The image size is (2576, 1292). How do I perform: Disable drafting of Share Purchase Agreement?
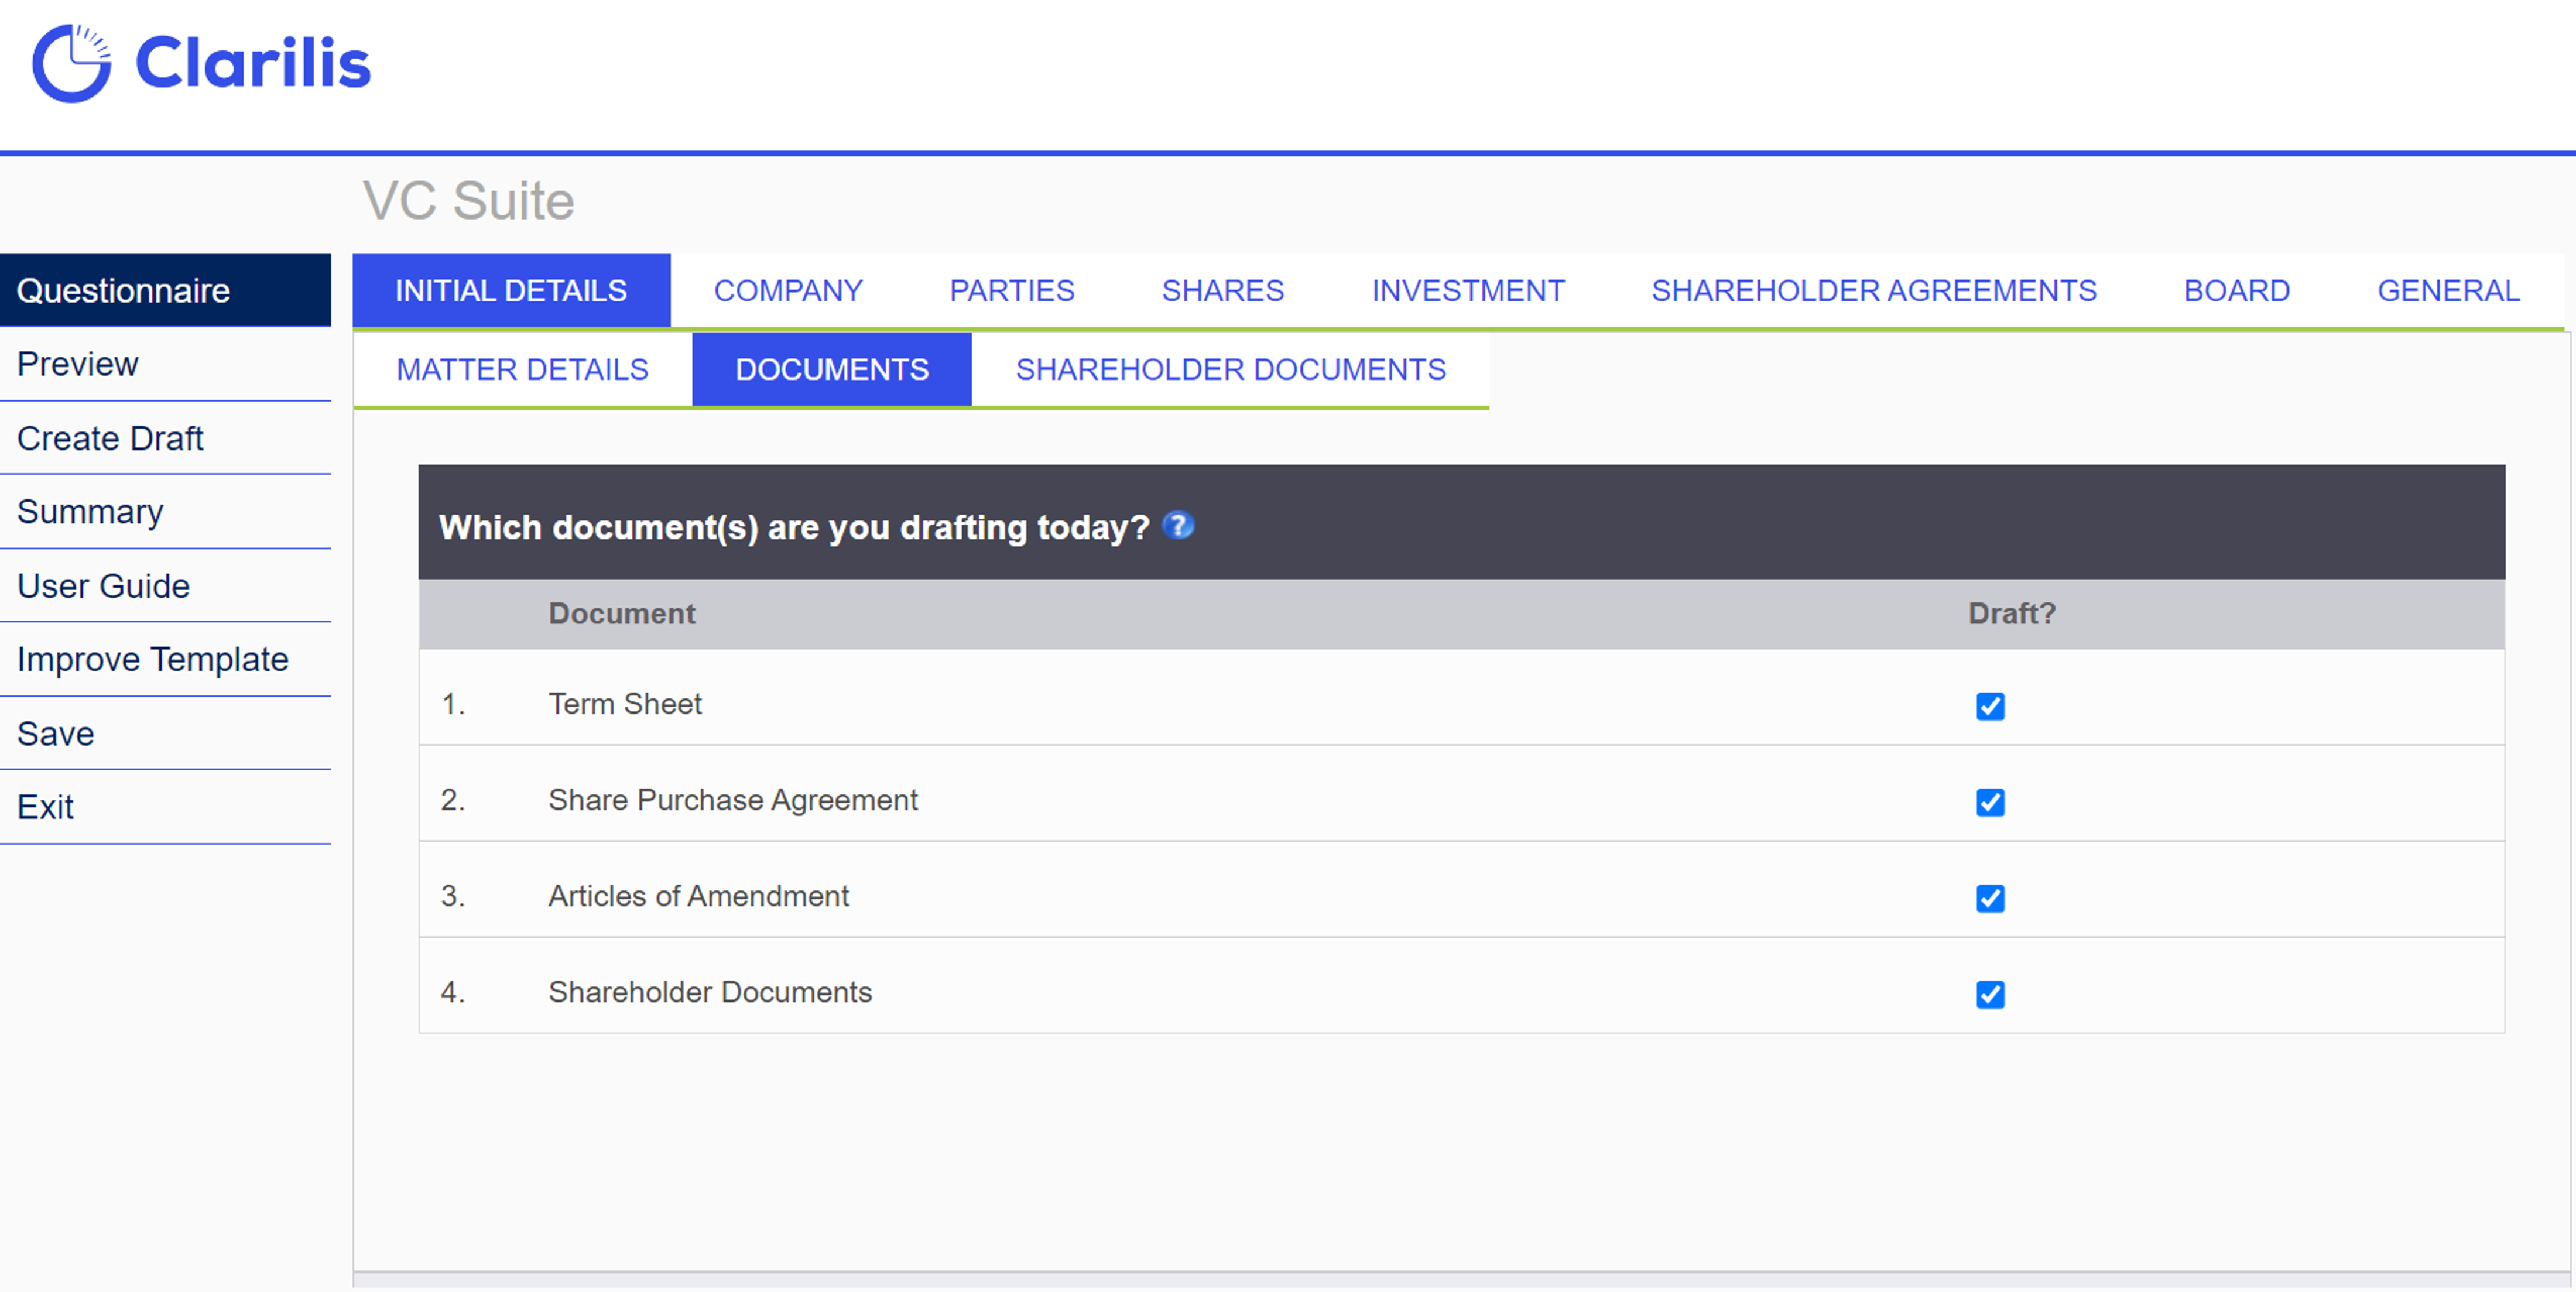pyautogui.click(x=1990, y=802)
